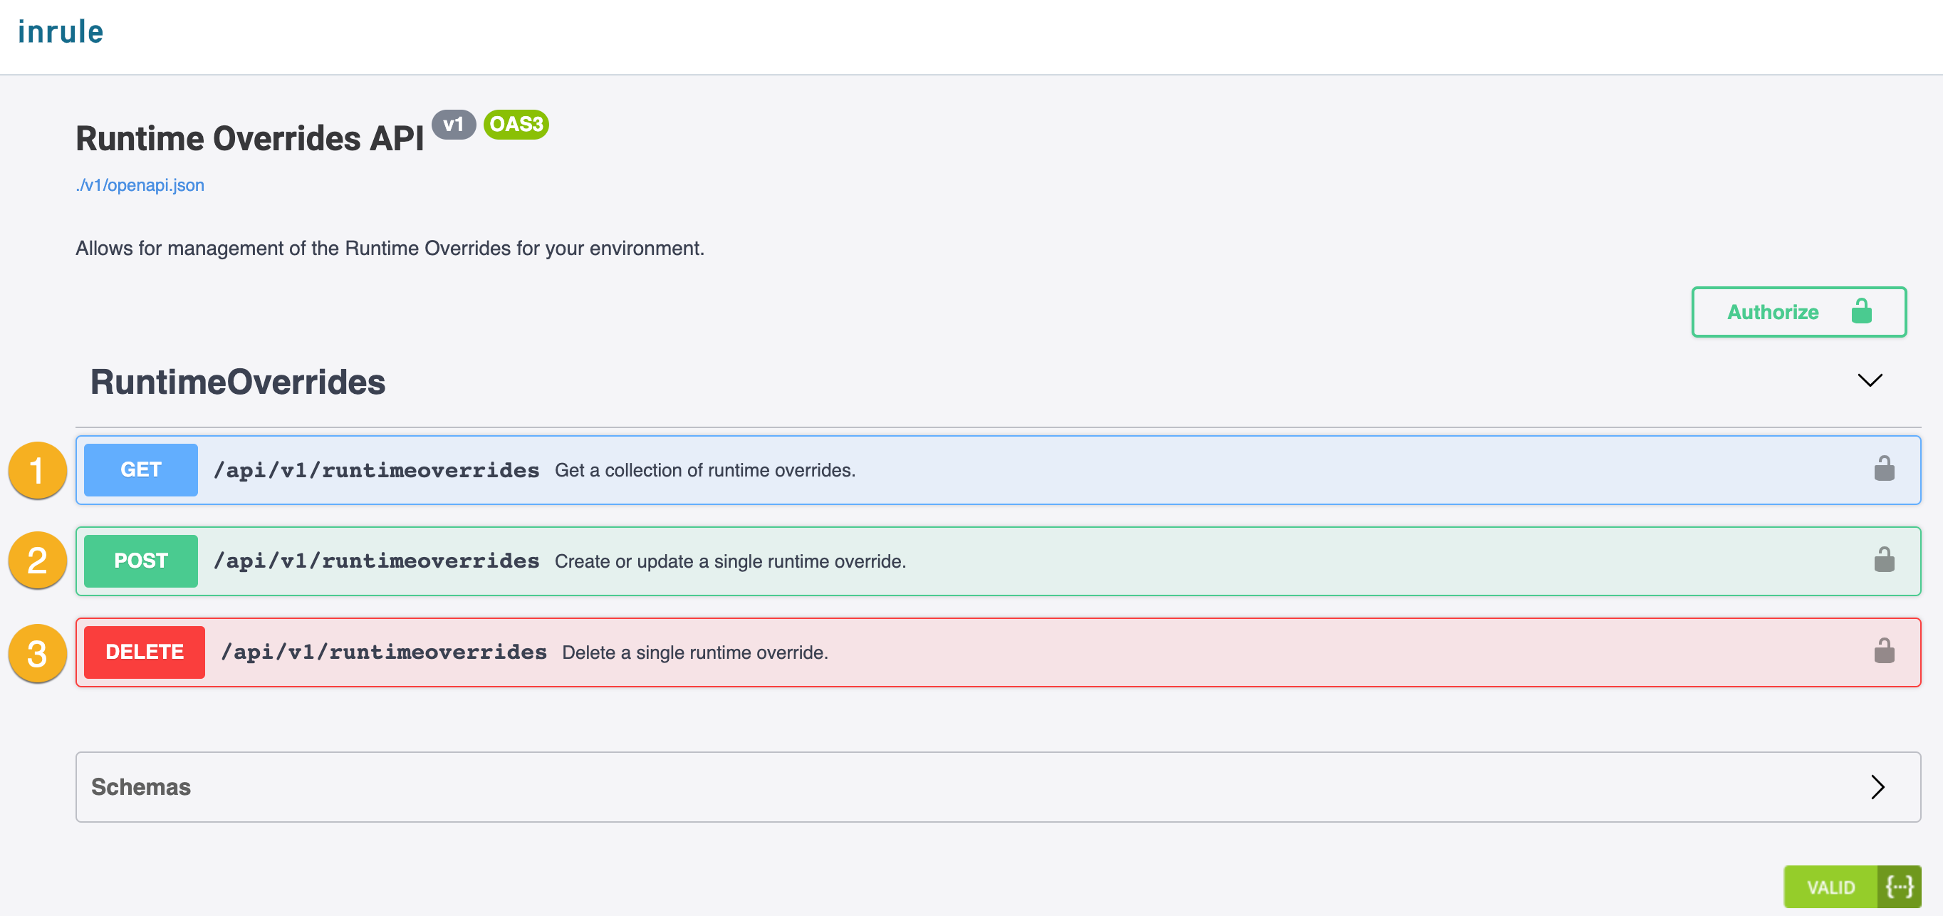1943x916 pixels.
Task: Click the v1 version badge
Action: (x=455, y=125)
